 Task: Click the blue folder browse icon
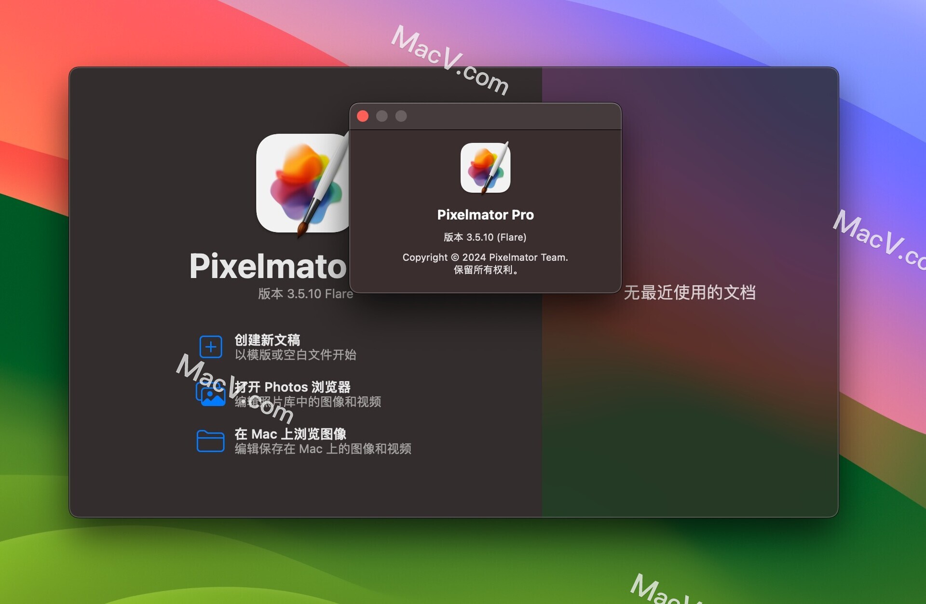(x=210, y=441)
